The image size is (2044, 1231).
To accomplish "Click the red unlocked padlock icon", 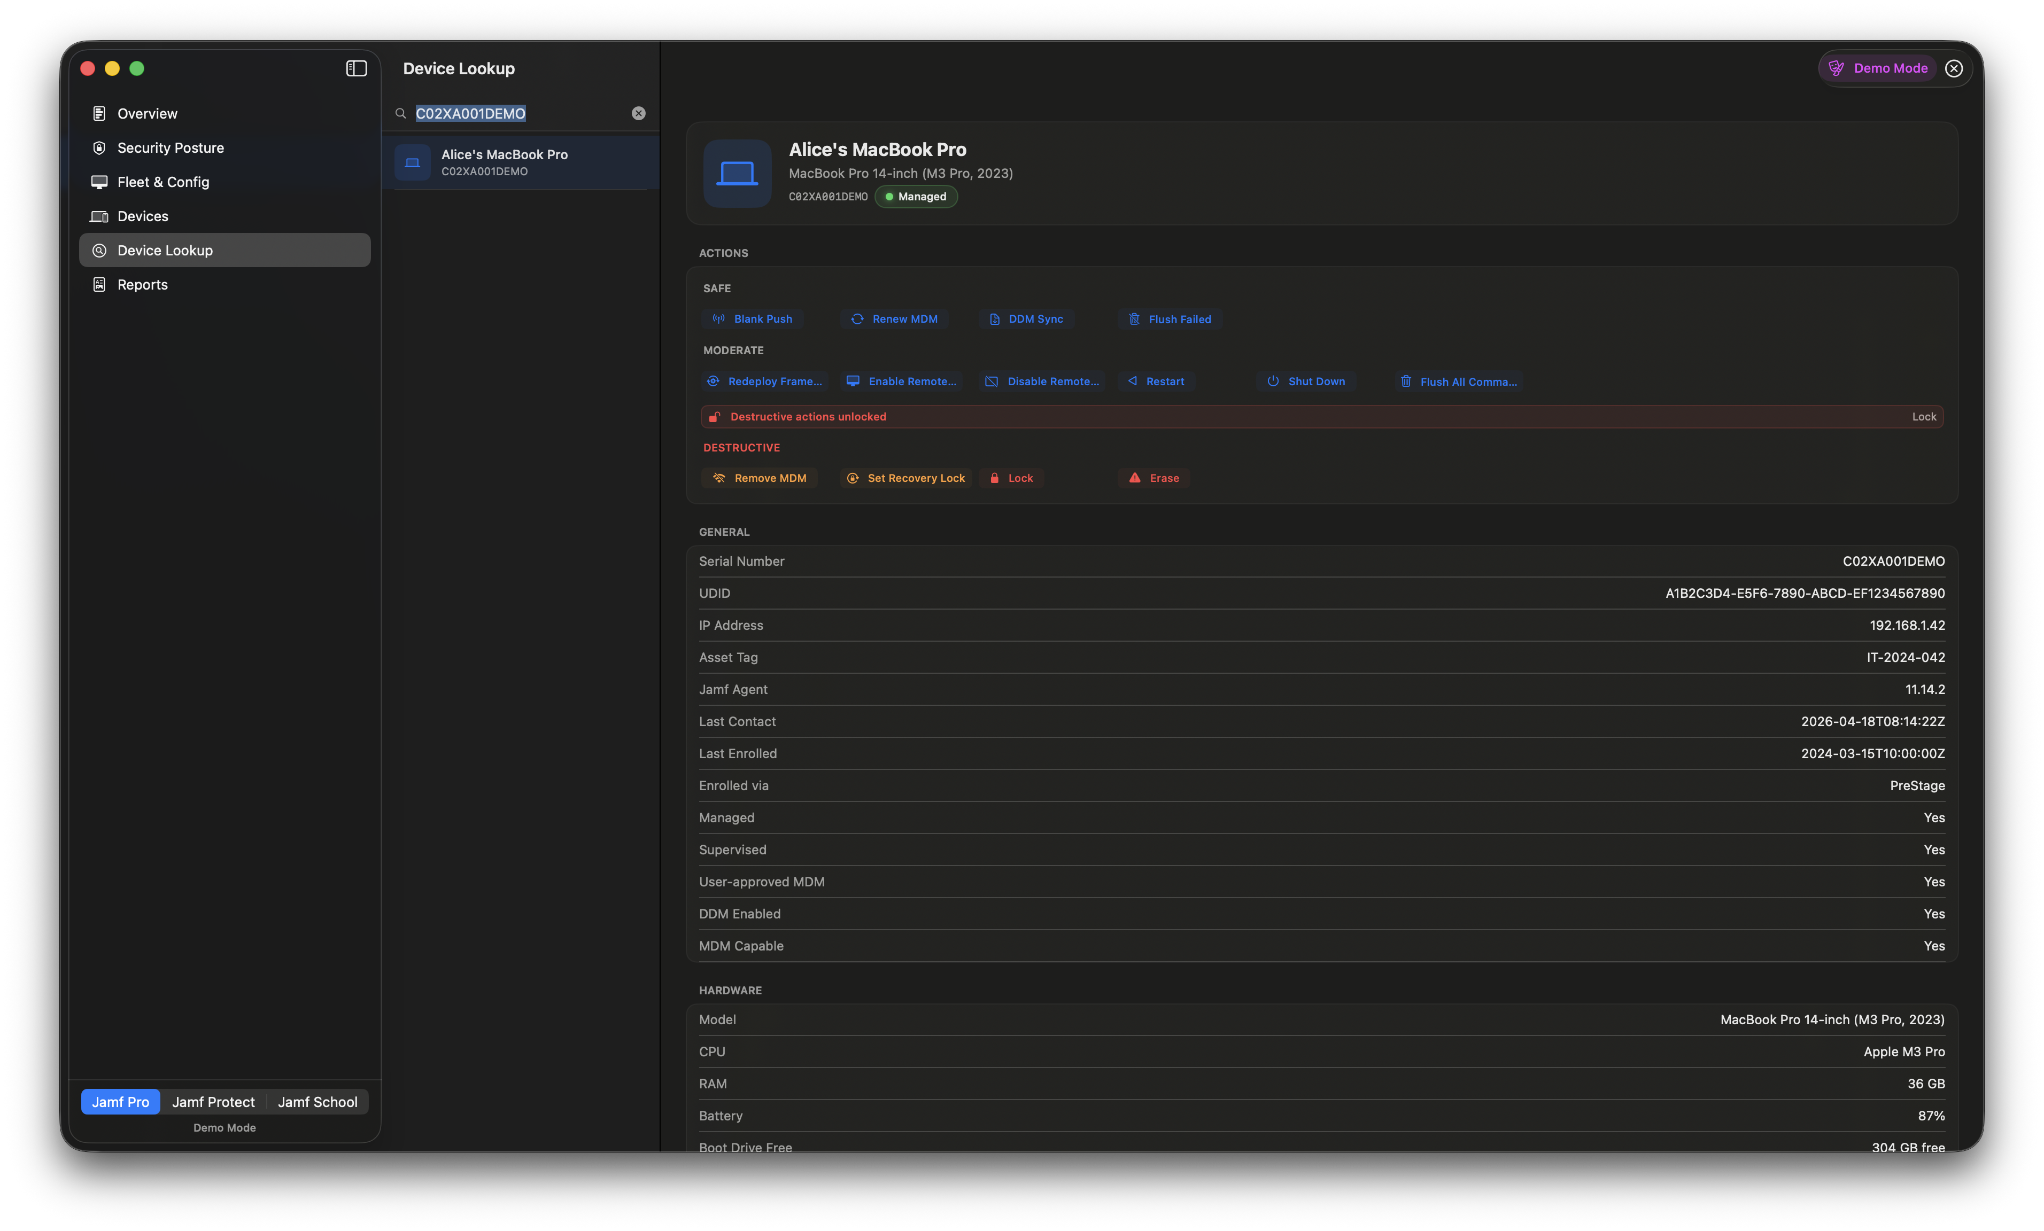I will tap(714, 417).
